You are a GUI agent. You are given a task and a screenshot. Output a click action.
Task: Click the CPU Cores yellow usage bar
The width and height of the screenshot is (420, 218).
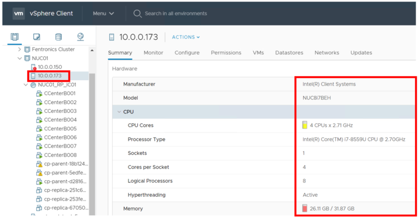click(x=305, y=125)
